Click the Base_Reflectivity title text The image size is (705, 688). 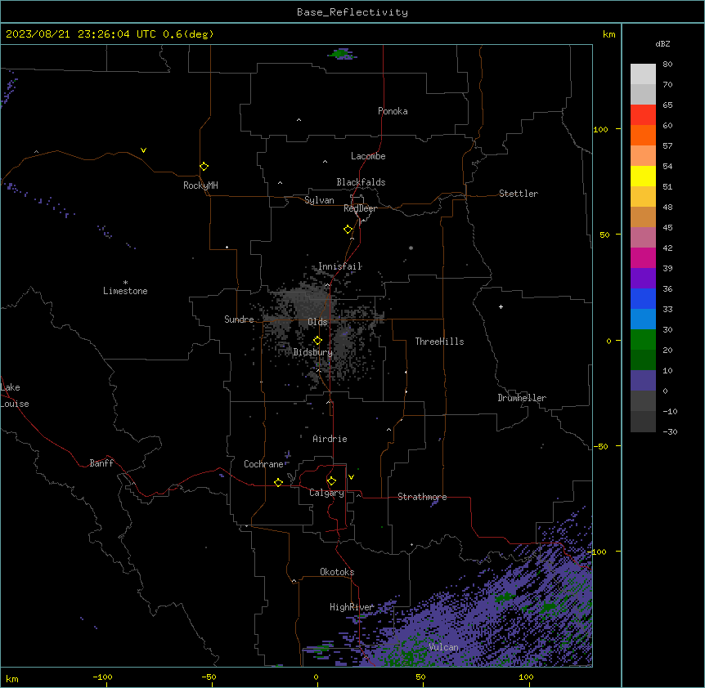click(x=352, y=12)
